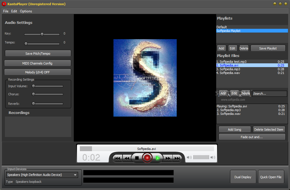Click Delete Selected Item button

coord(269,130)
